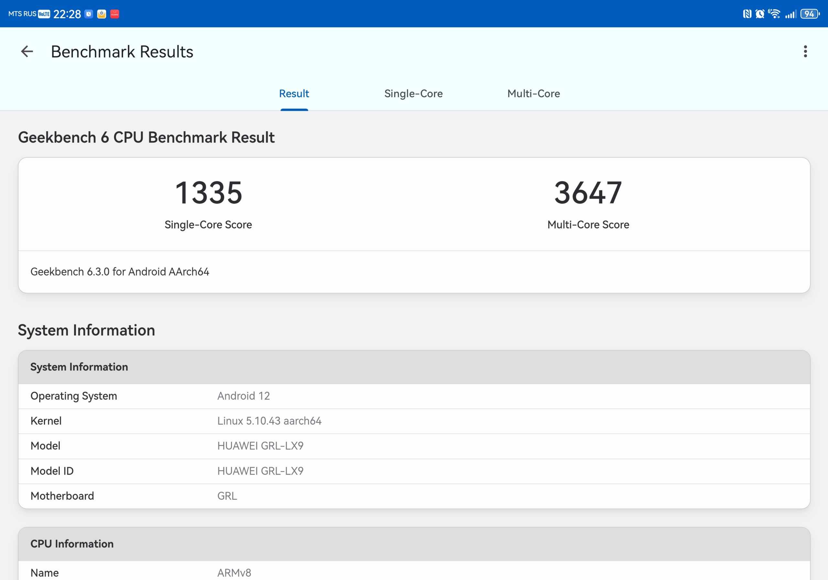Open the three-dot overflow menu
The width and height of the screenshot is (828, 580).
805,51
